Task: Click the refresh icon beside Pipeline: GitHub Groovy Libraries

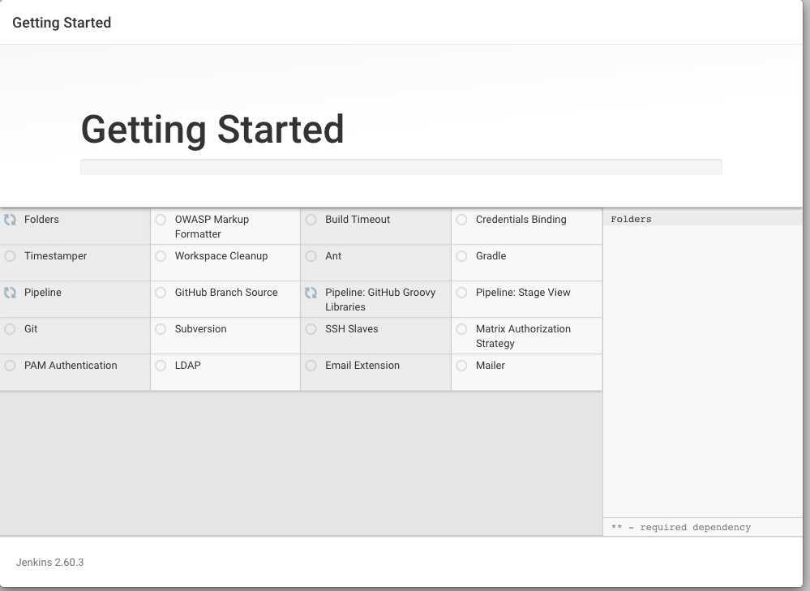Action: coord(311,293)
